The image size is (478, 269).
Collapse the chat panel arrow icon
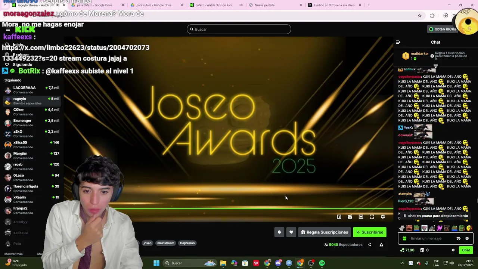tap(398, 42)
